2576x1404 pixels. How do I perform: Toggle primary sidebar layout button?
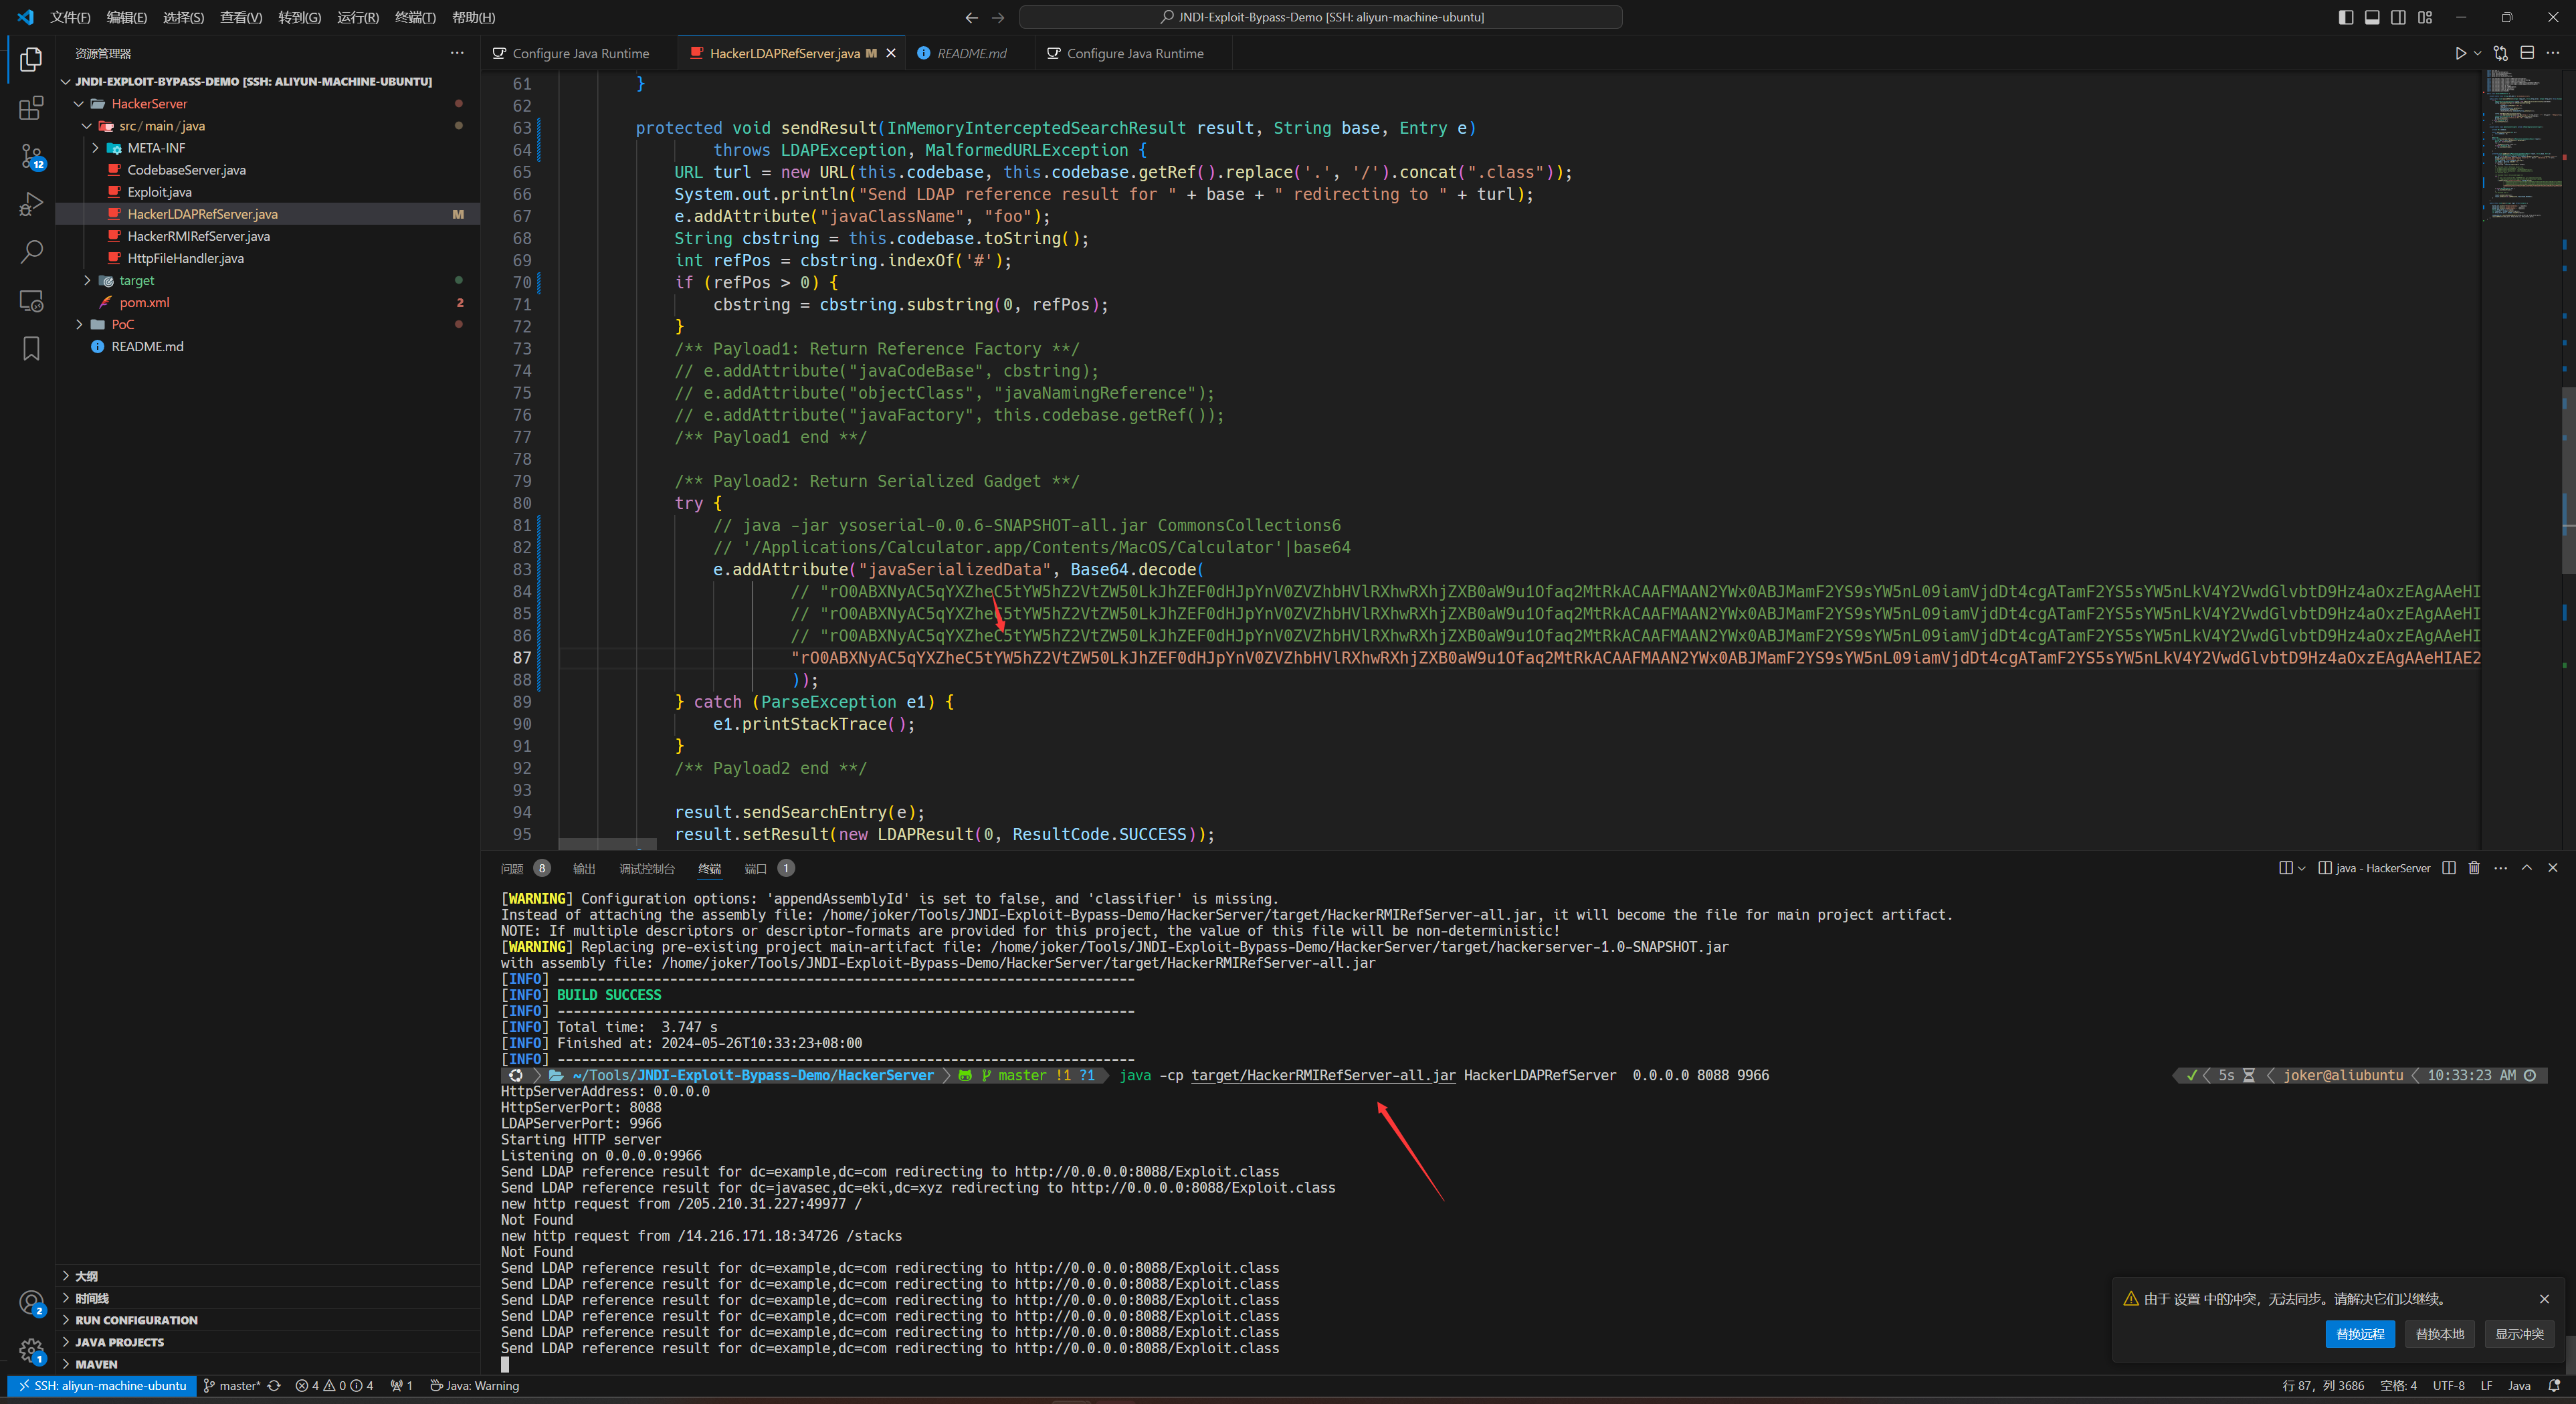[x=2346, y=17]
